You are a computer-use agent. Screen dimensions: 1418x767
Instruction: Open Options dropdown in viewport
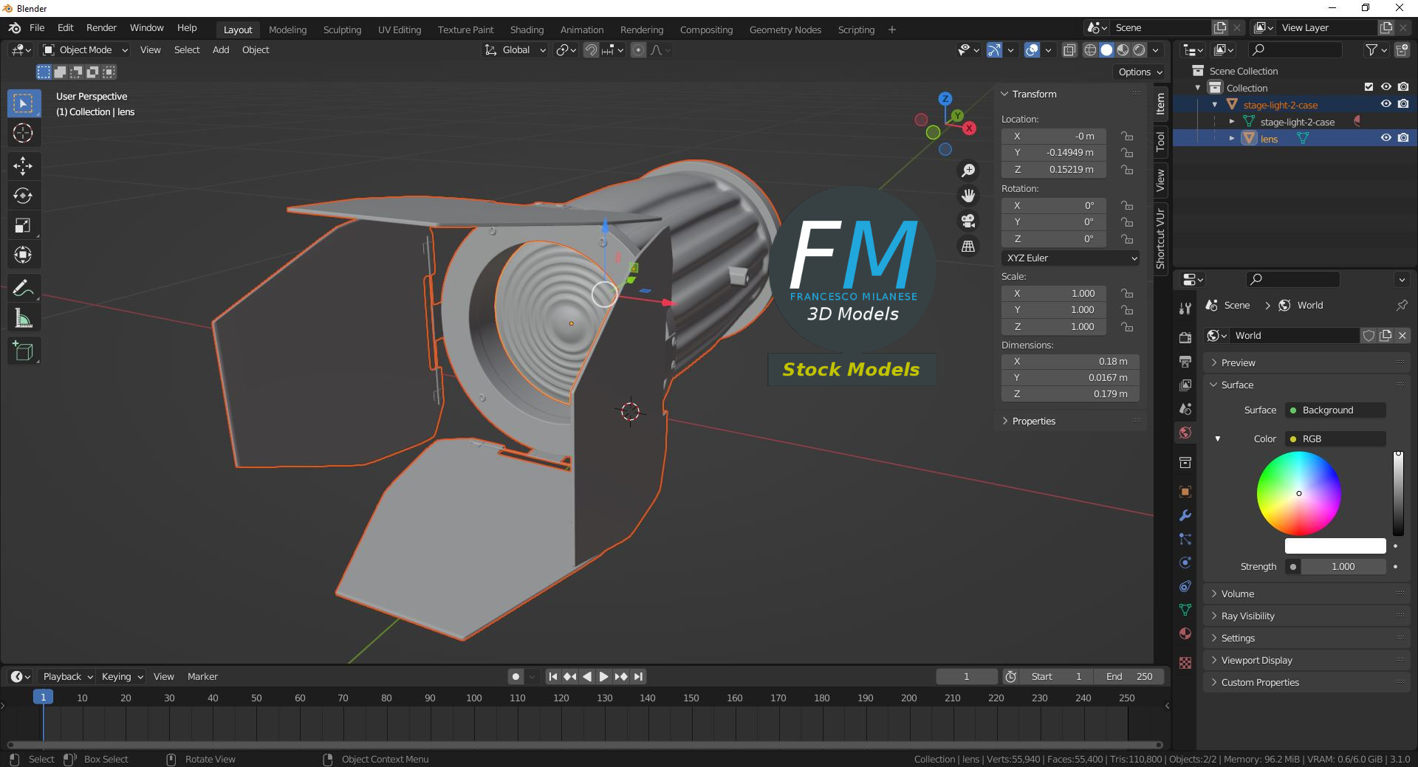1140,72
